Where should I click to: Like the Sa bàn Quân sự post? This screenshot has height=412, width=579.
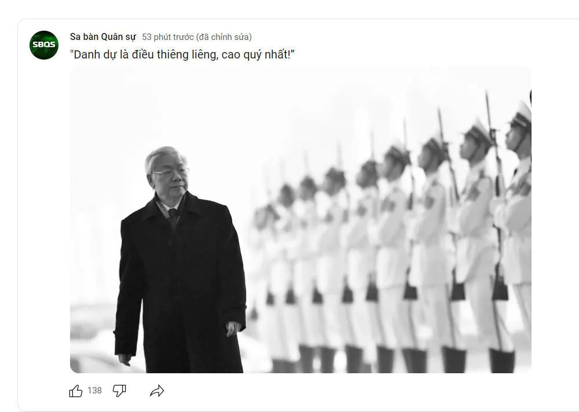[x=76, y=391]
